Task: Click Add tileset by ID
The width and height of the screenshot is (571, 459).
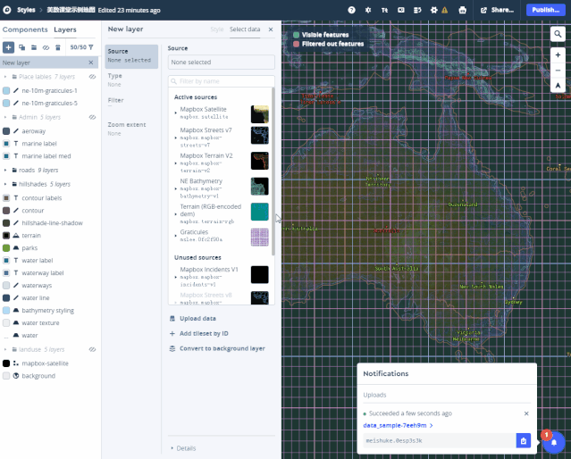Action: [199, 333]
